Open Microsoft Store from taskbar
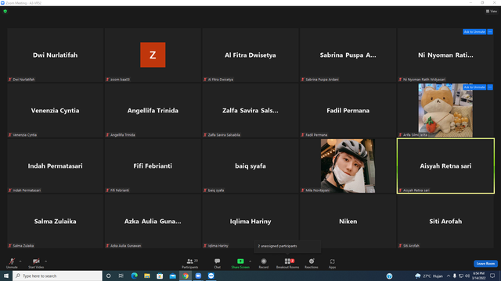 click(x=160, y=276)
